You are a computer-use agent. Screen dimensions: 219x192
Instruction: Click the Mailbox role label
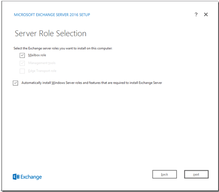(37, 55)
